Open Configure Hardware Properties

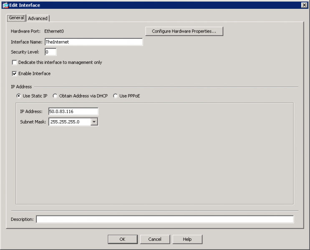[184, 31]
